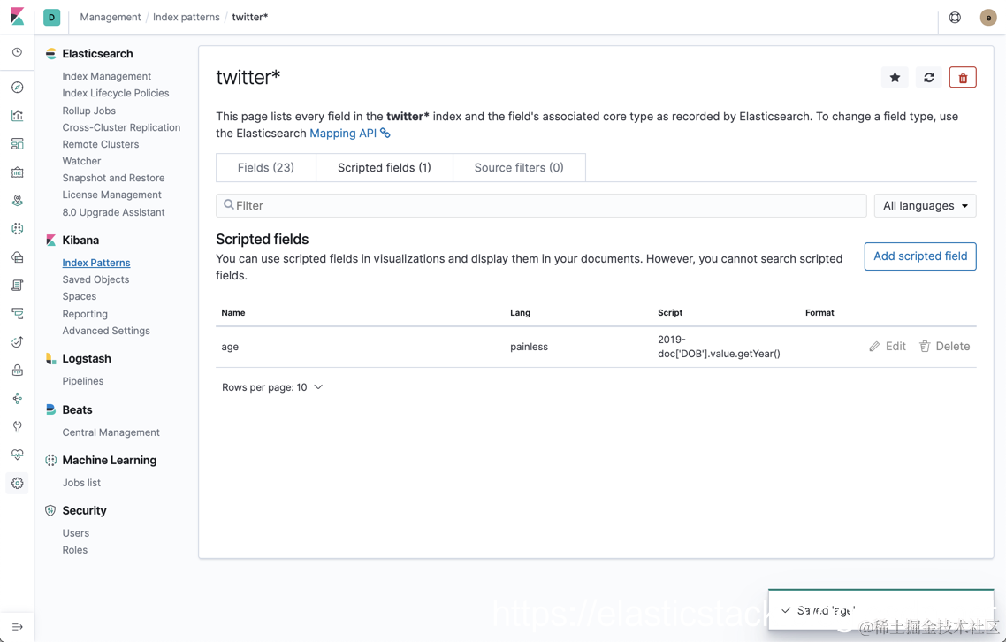Open Canvas icon in side nav

tap(18, 172)
